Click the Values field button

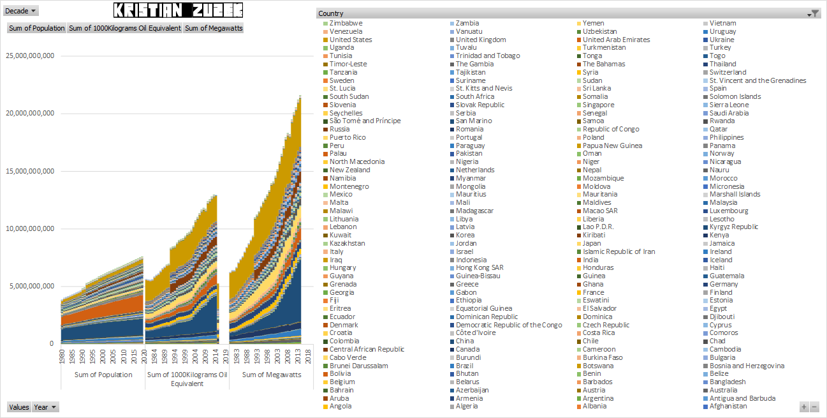(18, 407)
